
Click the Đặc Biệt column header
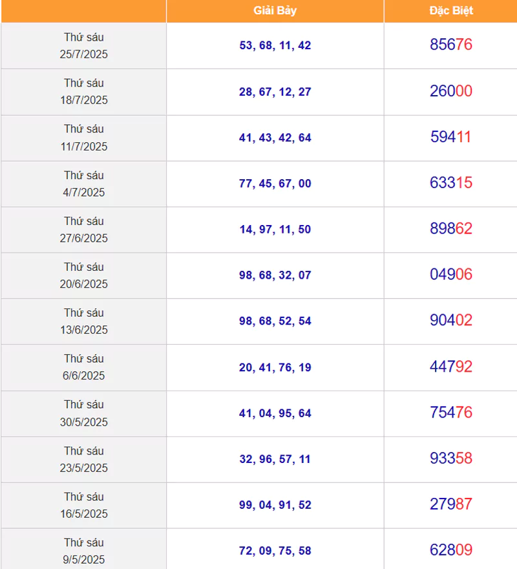[451, 10]
